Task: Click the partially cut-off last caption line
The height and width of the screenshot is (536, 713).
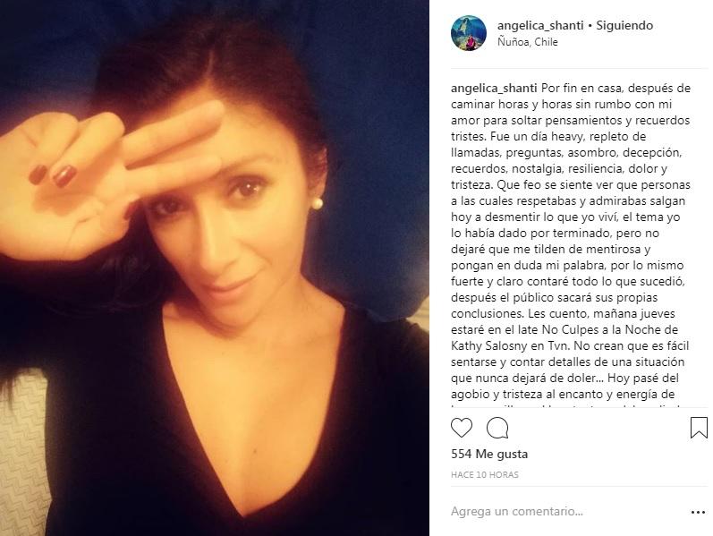Action: tap(565, 406)
